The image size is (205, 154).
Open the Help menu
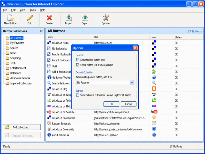coord(43,10)
